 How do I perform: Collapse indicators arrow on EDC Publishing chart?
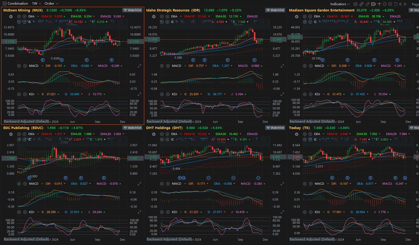tap(11, 134)
